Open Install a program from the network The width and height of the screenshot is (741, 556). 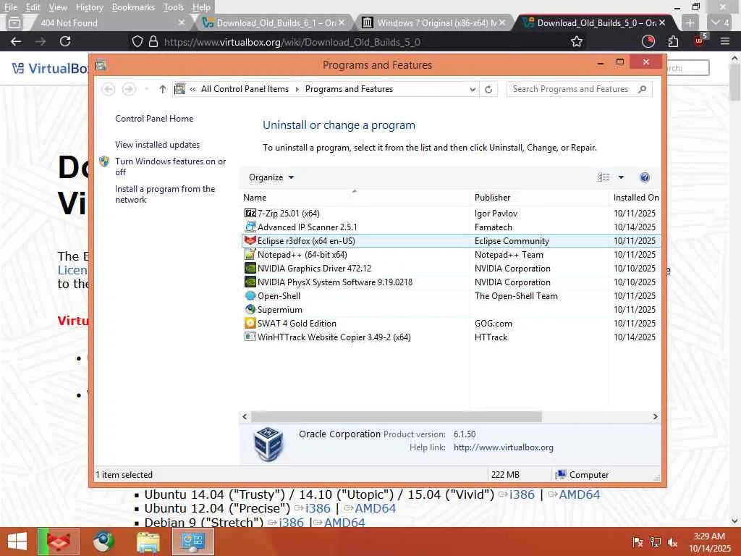(x=165, y=194)
